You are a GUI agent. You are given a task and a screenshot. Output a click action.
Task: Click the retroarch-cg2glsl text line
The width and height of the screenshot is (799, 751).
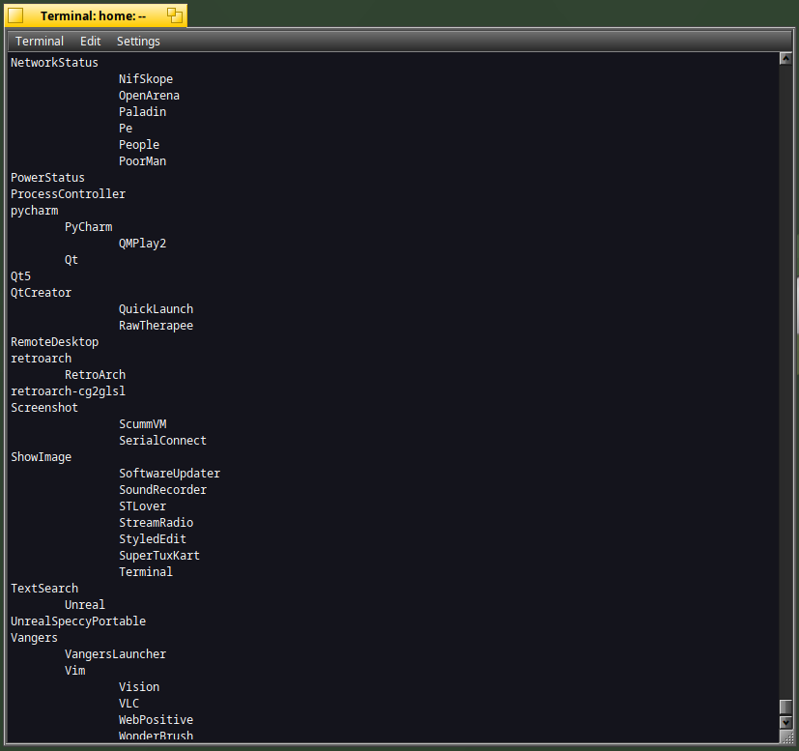coord(69,391)
